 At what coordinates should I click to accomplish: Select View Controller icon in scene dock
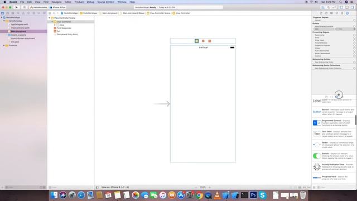pos(197,41)
